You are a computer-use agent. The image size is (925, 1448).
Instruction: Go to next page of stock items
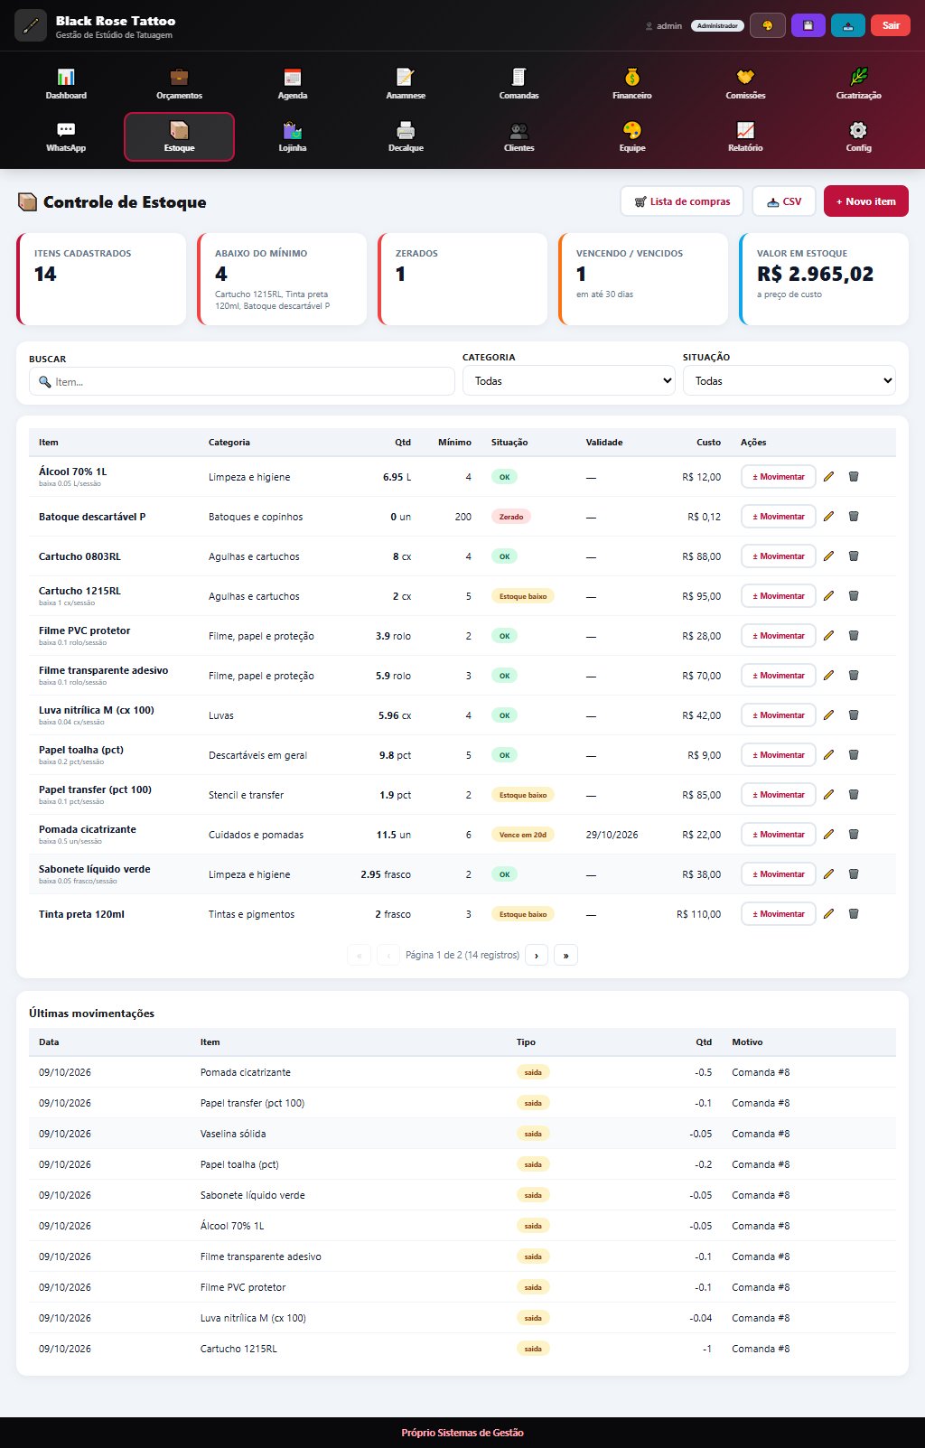point(537,955)
